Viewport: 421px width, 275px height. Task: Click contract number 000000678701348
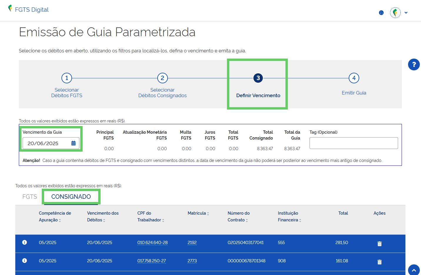click(x=246, y=261)
